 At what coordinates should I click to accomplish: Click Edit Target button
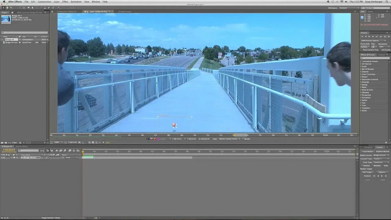(x=368, y=172)
